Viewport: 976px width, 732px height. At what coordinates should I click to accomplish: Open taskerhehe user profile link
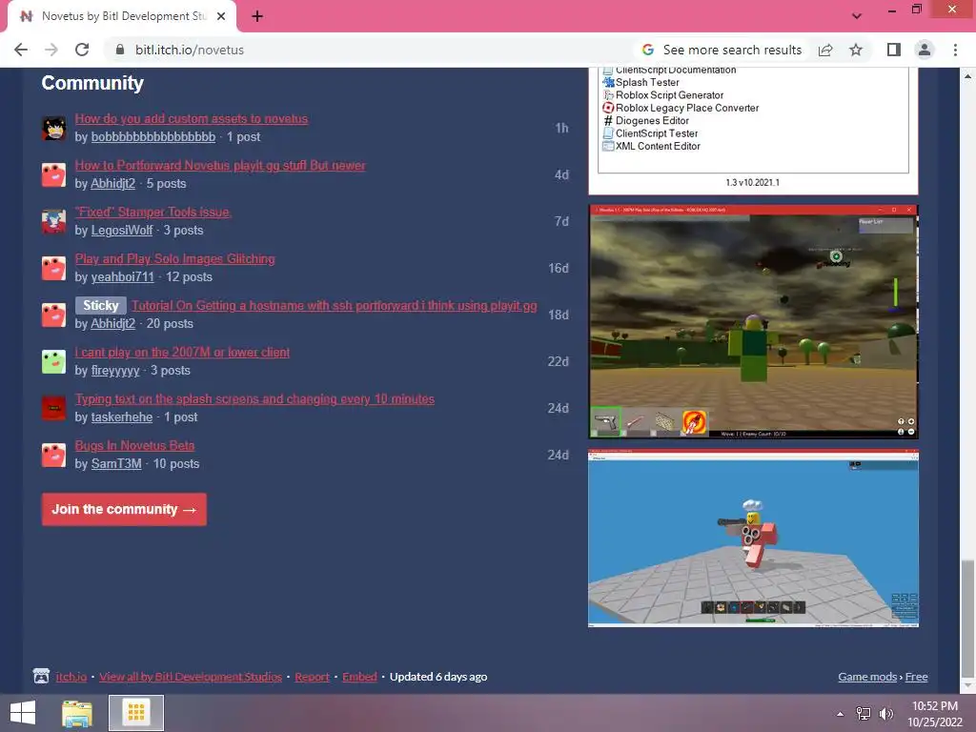(x=122, y=417)
